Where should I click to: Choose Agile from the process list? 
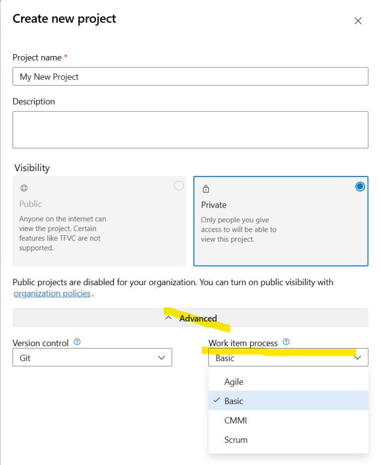[x=234, y=382]
